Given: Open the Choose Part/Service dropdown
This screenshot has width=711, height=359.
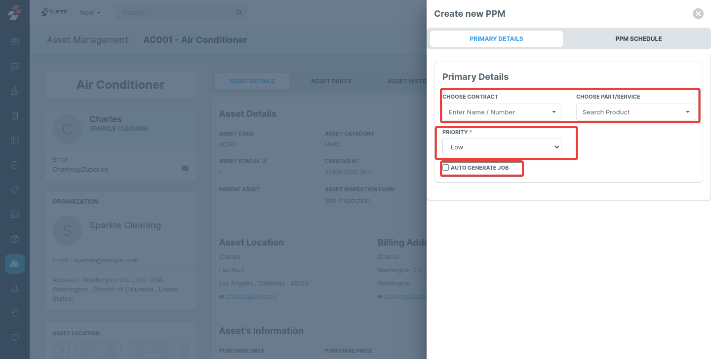Looking at the screenshot, I should 635,112.
